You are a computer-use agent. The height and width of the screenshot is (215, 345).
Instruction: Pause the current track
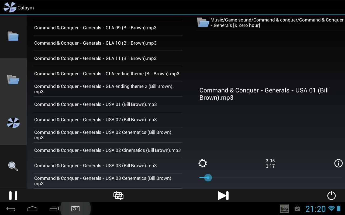[x=13, y=196]
